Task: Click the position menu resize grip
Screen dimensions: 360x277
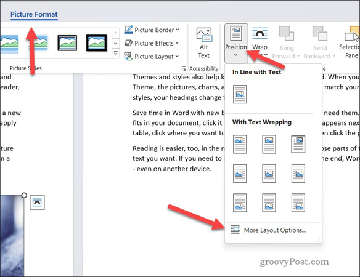Action: tap(319, 240)
